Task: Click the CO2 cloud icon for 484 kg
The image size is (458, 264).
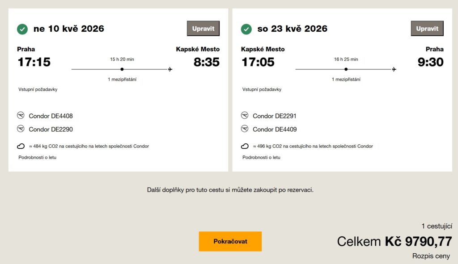Action: click(21, 146)
